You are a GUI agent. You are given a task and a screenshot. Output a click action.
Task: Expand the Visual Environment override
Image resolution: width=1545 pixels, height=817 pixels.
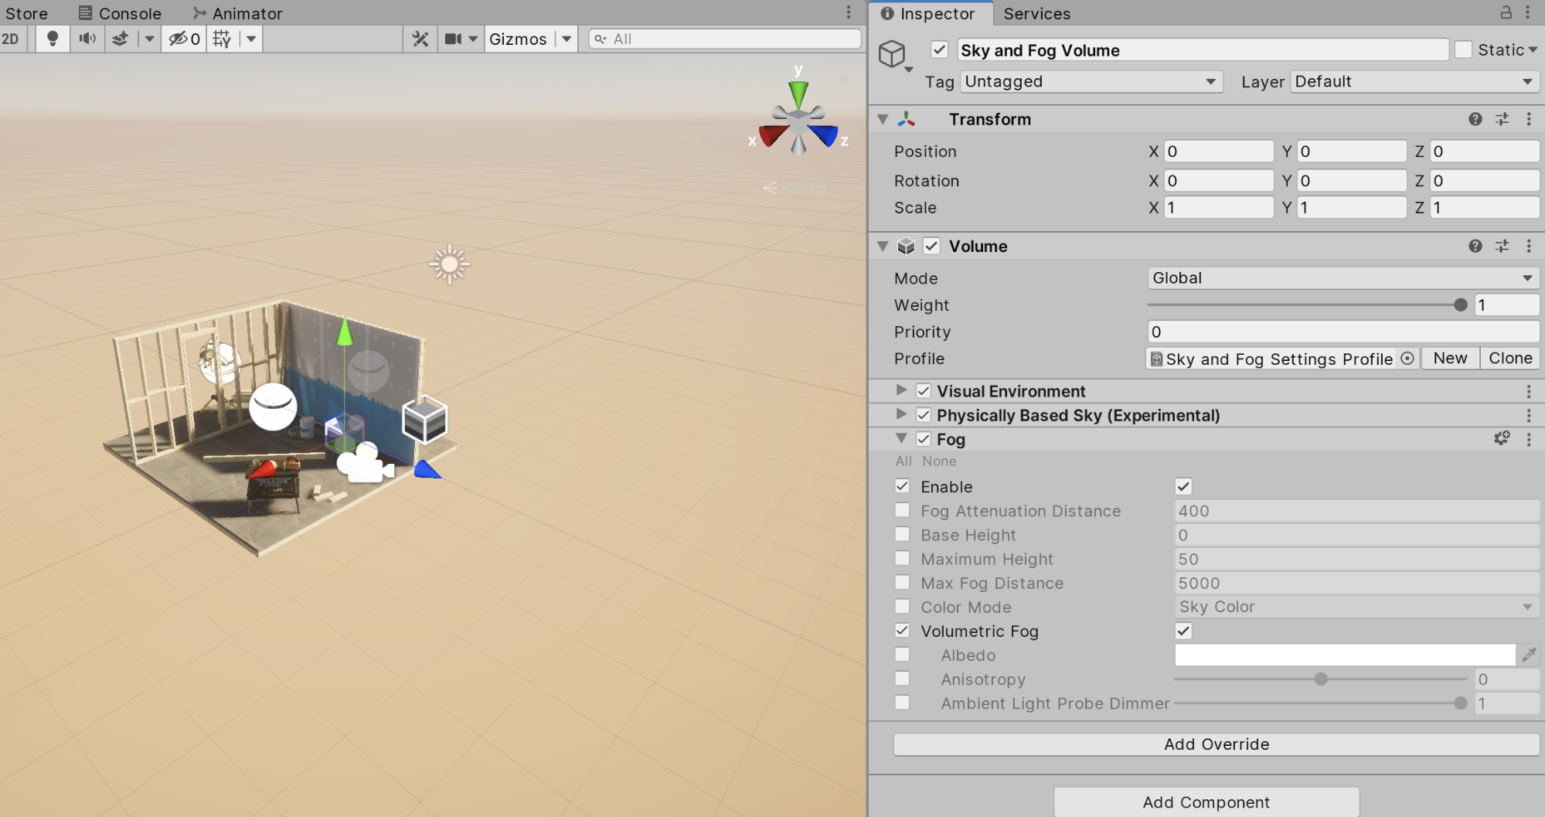pos(900,390)
